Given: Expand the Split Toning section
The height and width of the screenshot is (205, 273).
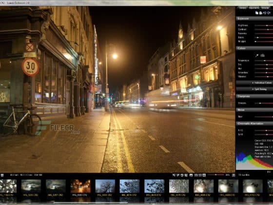Looking at the screenshot, I should (254, 89).
